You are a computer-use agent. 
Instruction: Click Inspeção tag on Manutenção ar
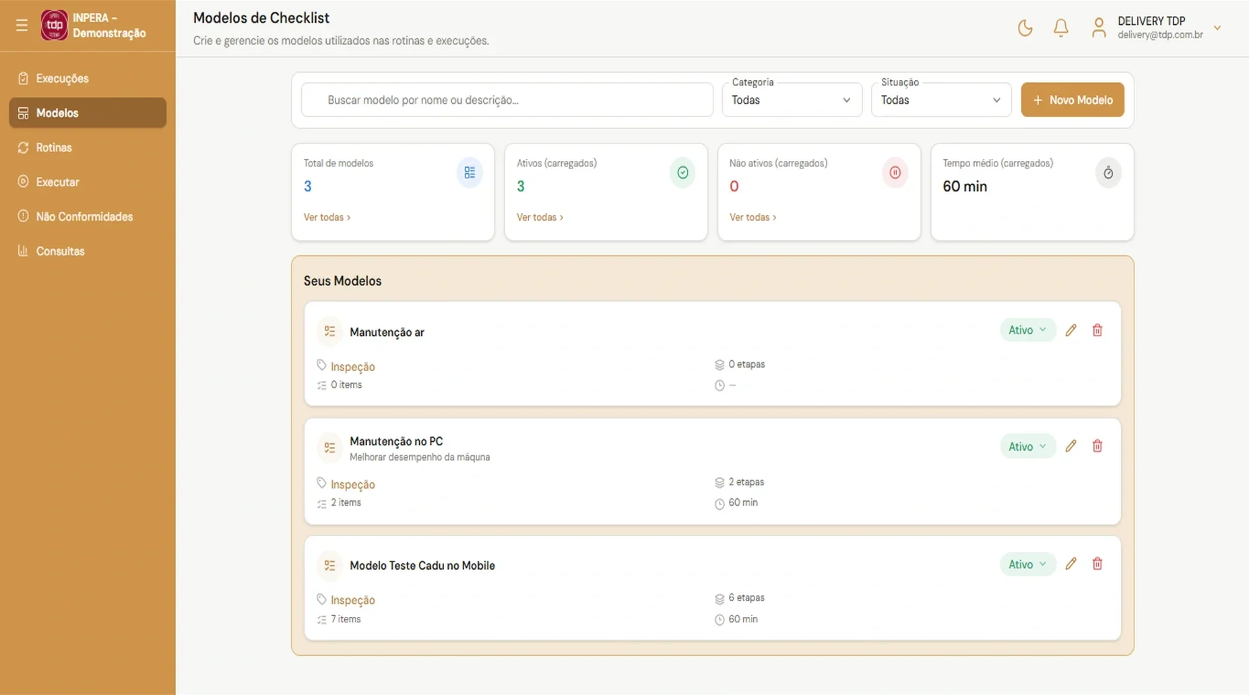(x=352, y=366)
